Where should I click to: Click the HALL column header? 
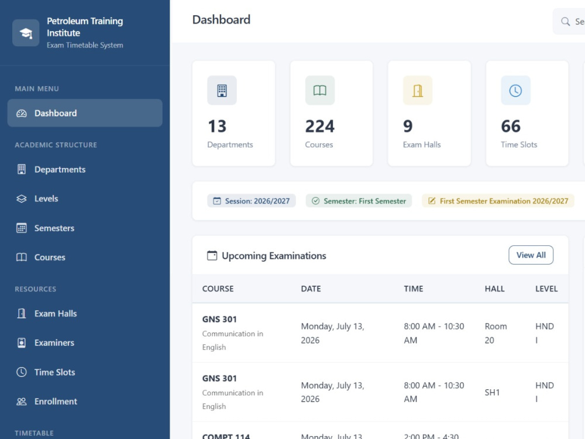[495, 289]
